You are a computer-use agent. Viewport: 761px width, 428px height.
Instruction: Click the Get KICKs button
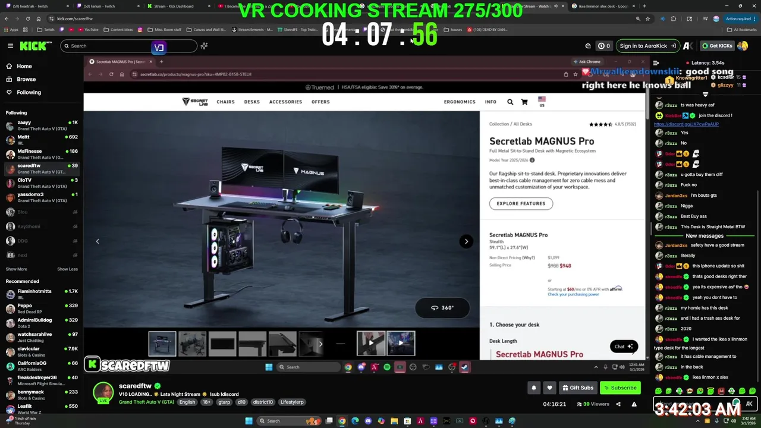pos(716,46)
